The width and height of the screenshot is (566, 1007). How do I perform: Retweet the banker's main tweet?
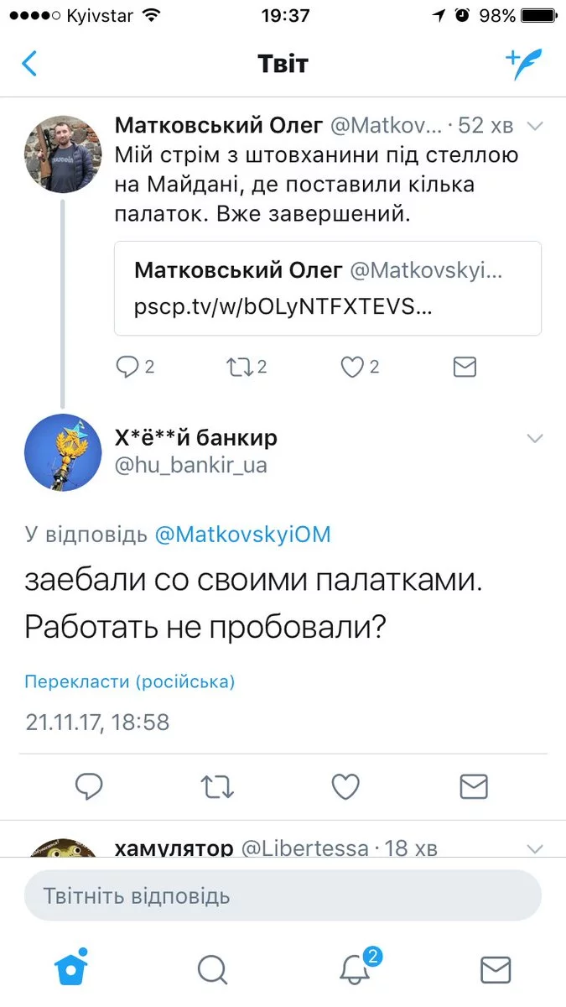(217, 786)
